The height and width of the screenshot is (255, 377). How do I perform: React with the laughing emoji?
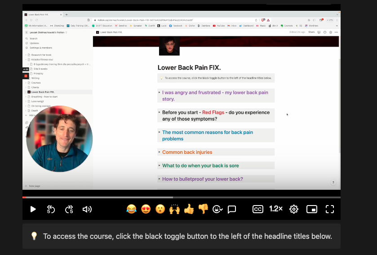pos(131,209)
